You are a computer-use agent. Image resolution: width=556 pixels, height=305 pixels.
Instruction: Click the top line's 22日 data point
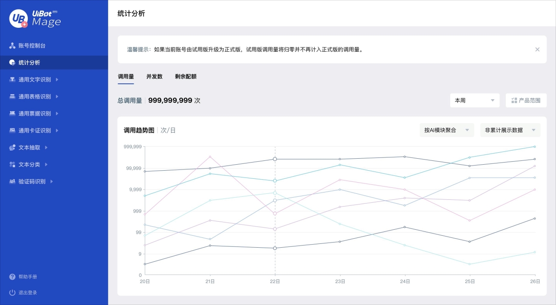275,159
